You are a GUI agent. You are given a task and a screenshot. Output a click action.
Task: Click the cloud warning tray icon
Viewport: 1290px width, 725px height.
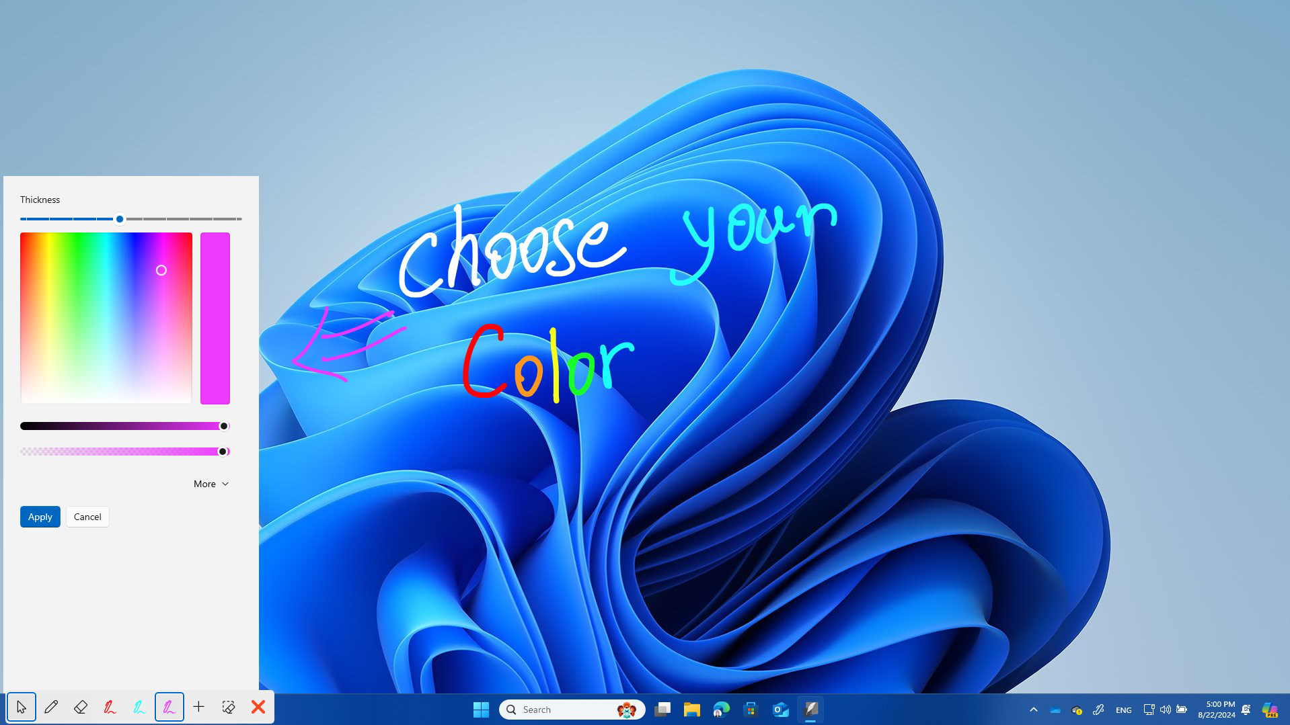pos(1077,710)
